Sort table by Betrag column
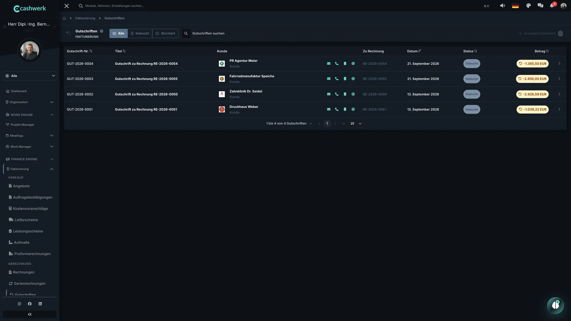Viewport: 571px width, 321px height. [x=541, y=51]
